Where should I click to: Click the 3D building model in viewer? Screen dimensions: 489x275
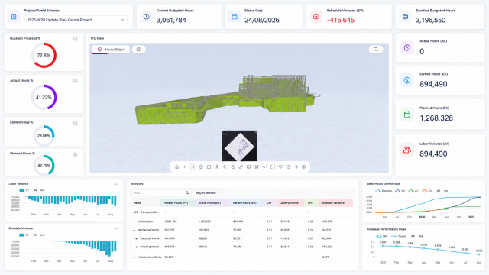click(x=228, y=99)
